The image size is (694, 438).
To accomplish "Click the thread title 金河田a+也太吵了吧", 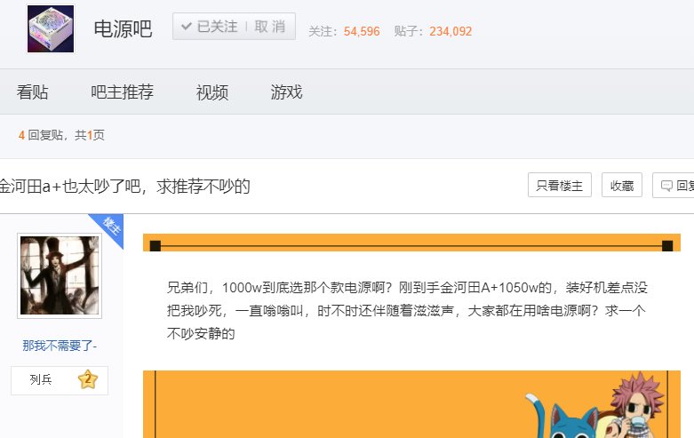I will 124,187.
